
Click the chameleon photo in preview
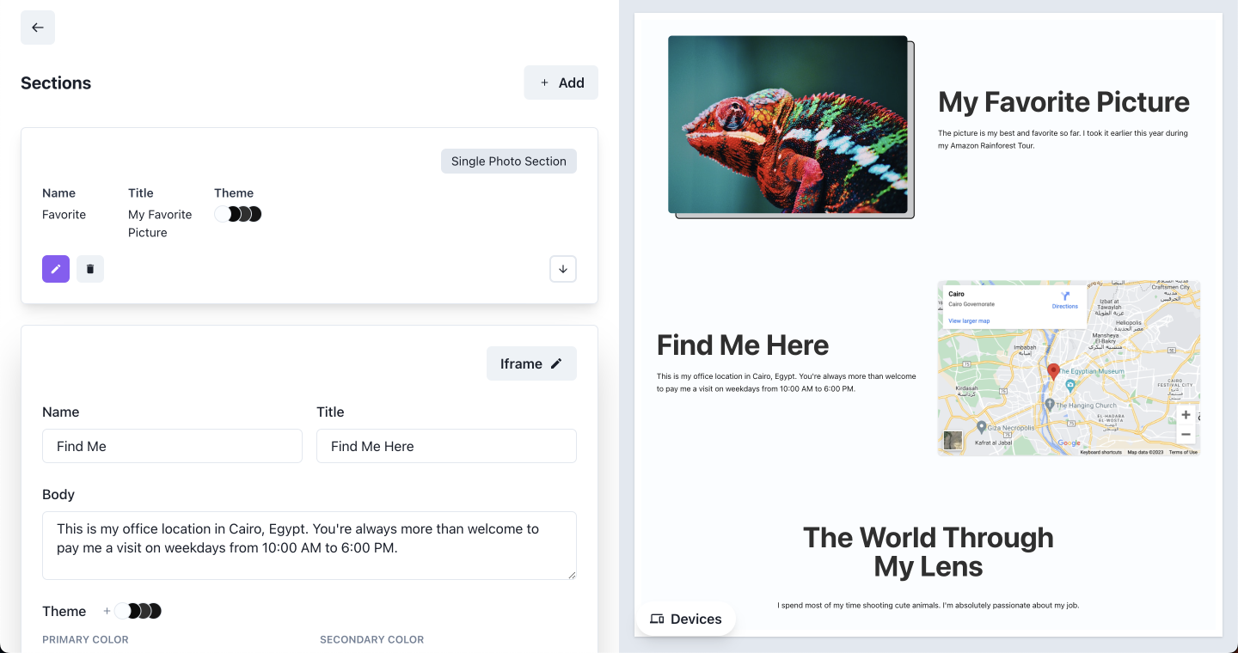[788, 125]
